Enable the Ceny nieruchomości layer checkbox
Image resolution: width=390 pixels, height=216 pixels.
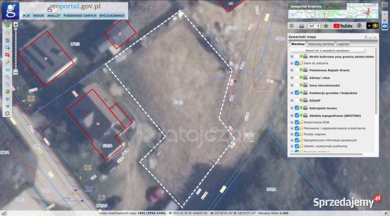click(297, 85)
